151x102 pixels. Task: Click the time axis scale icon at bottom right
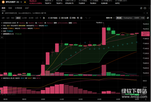tap(146, 99)
